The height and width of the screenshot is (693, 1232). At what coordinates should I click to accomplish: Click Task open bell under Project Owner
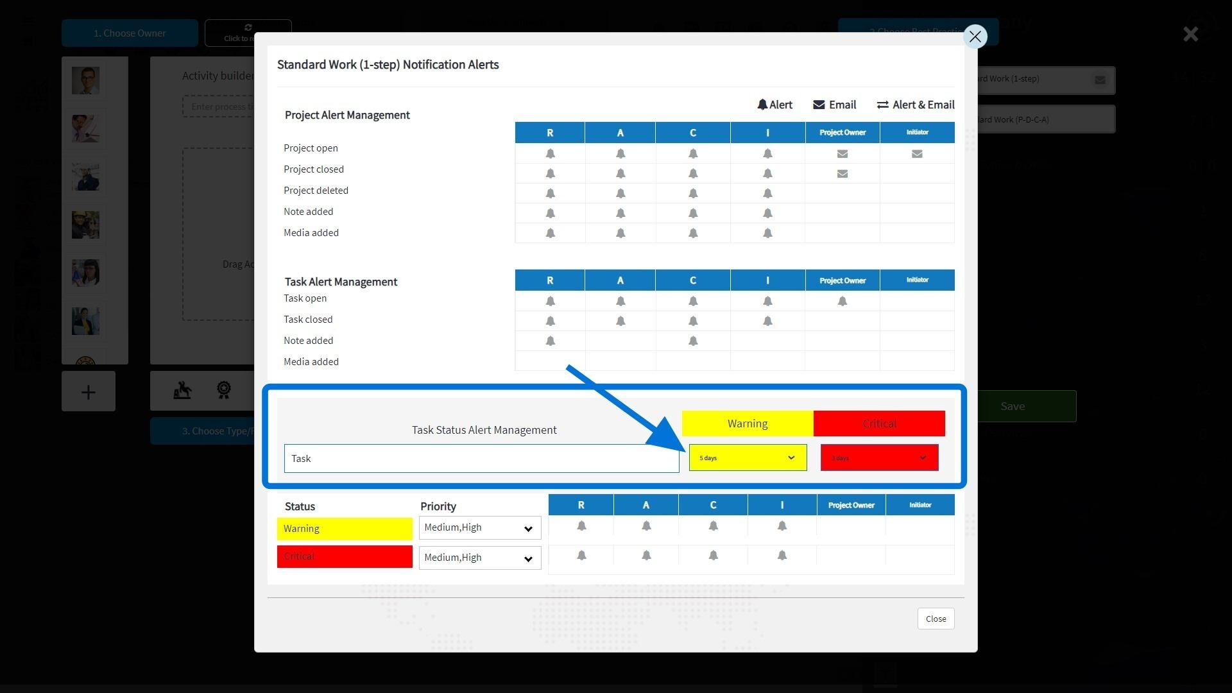click(843, 301)
